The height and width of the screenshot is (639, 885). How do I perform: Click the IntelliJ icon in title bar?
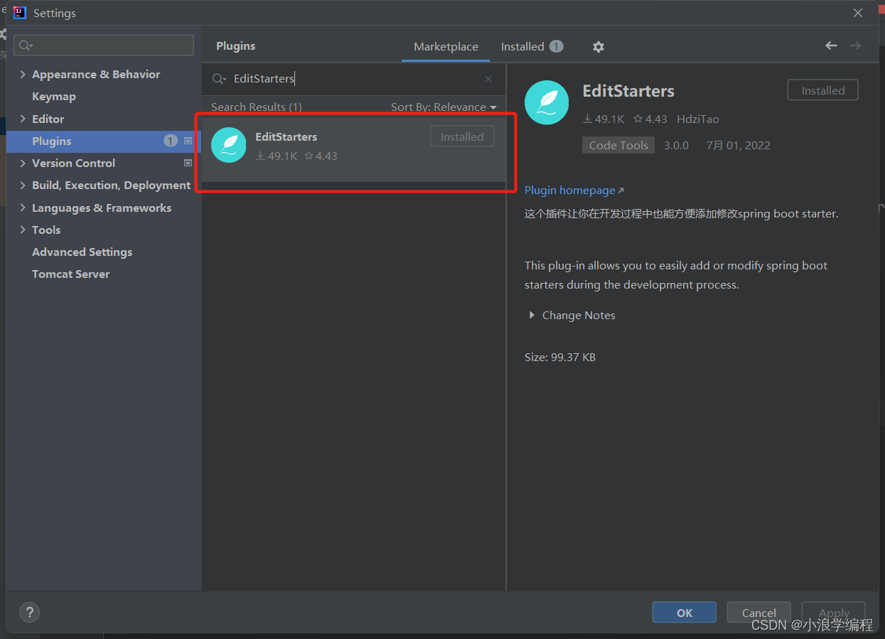coord(20,13)
